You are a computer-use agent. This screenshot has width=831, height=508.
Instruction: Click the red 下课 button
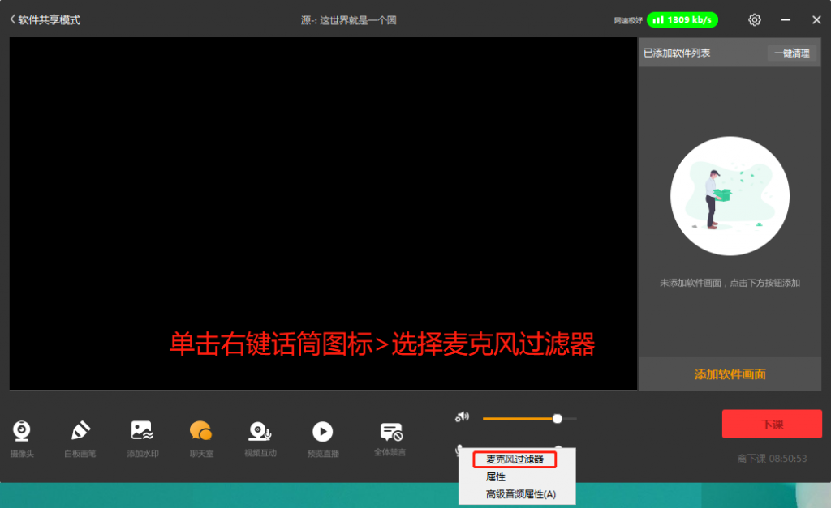[x=772, y=424]
